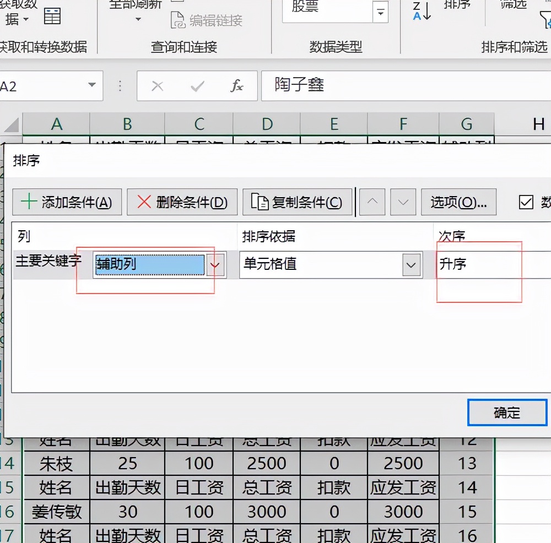Select column B header
This screenshot has width=551, height=543.
[127, 124]
